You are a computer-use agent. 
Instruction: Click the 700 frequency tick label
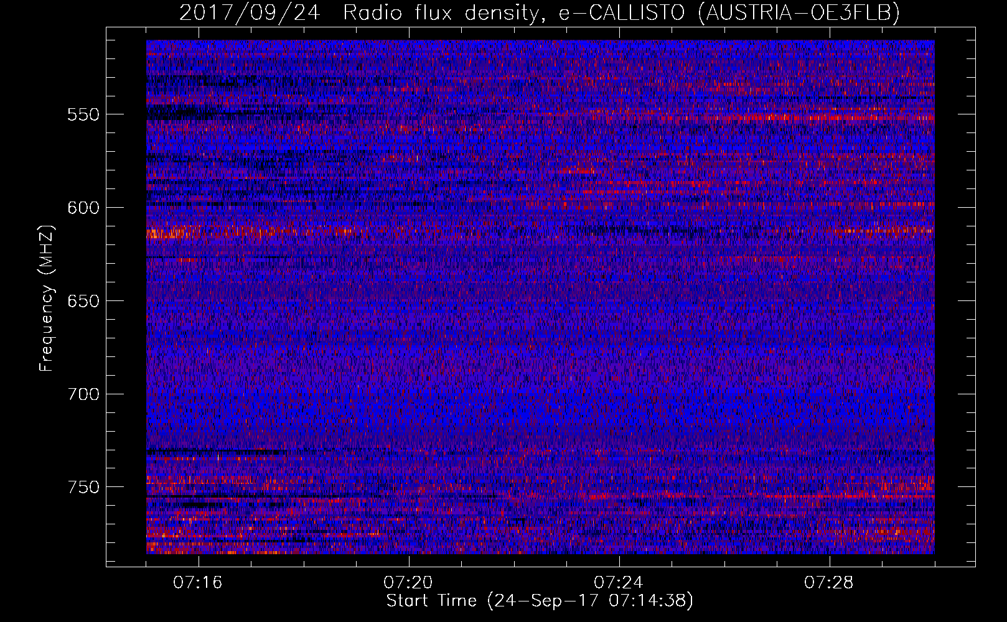(x=83, y=394)
